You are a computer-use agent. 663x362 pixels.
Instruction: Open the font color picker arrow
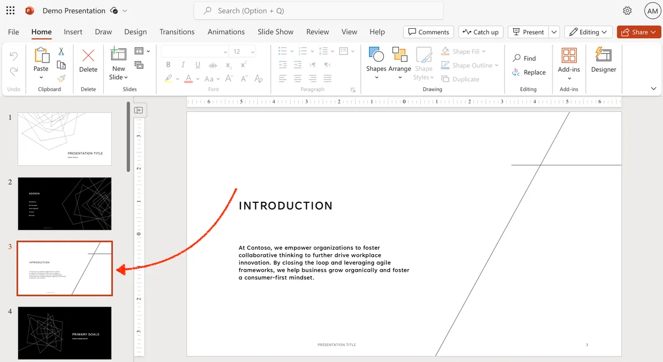[x=198, y=79]
